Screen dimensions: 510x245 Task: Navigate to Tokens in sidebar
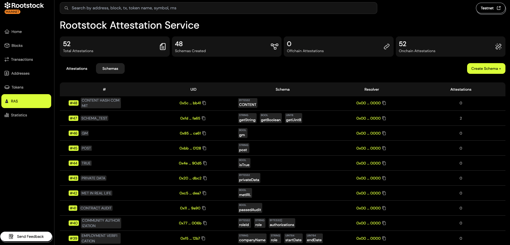coord(17,87)
